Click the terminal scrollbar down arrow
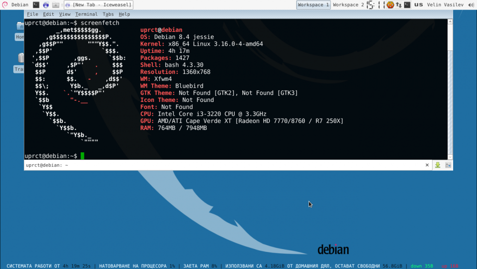The image size is (477, 269). click(x=450, y=157)
